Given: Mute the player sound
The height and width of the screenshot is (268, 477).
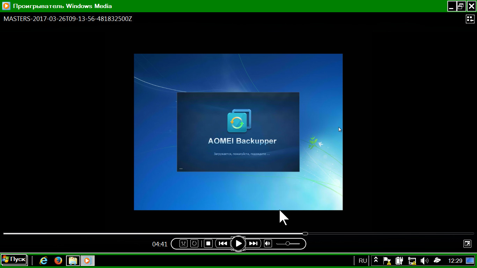Looking at the screenshot, I should [268, 244].
